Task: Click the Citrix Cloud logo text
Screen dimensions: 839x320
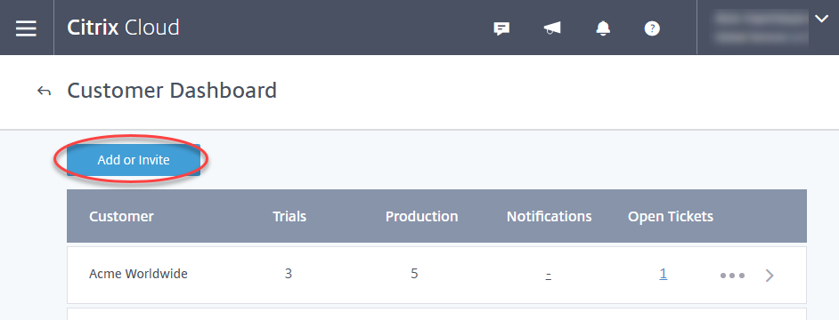Action: [123, 28]
